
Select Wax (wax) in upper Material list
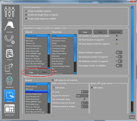36,41
